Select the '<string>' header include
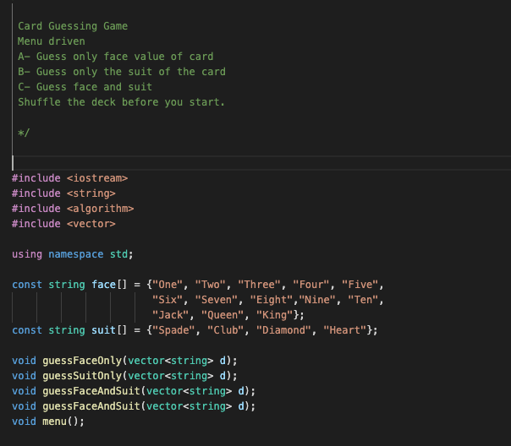Viewport: 511px width, 446px height. [91, 193]
